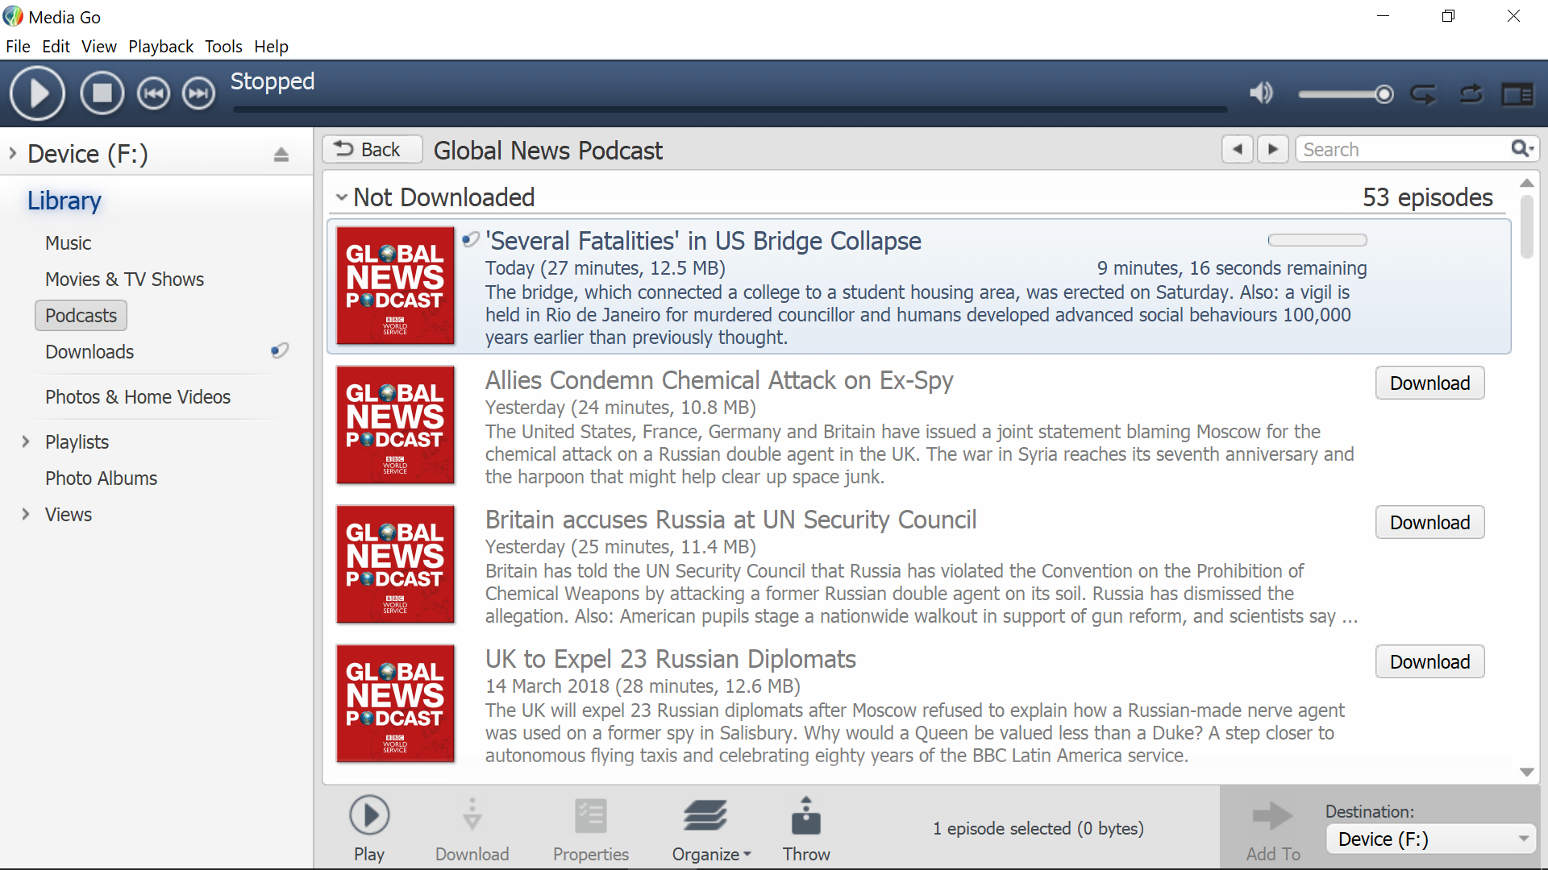The width and height of the screenshot is (1548, 870).
Task: Mute audio with the speaker icon
Action: pyautogui.click(x=1261, y=93)
